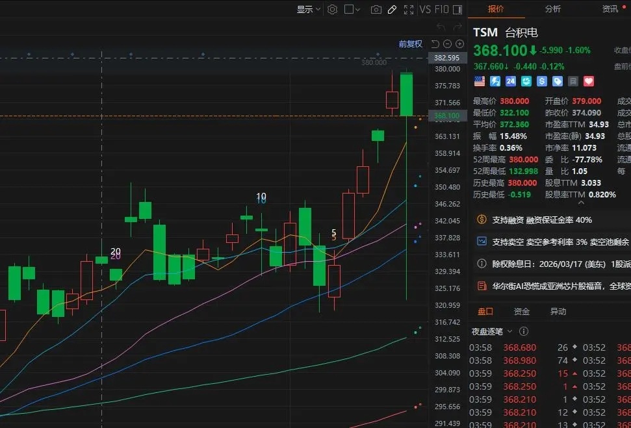
Task: Open the chart layout square dropdown
Action: tap(352, 10)
